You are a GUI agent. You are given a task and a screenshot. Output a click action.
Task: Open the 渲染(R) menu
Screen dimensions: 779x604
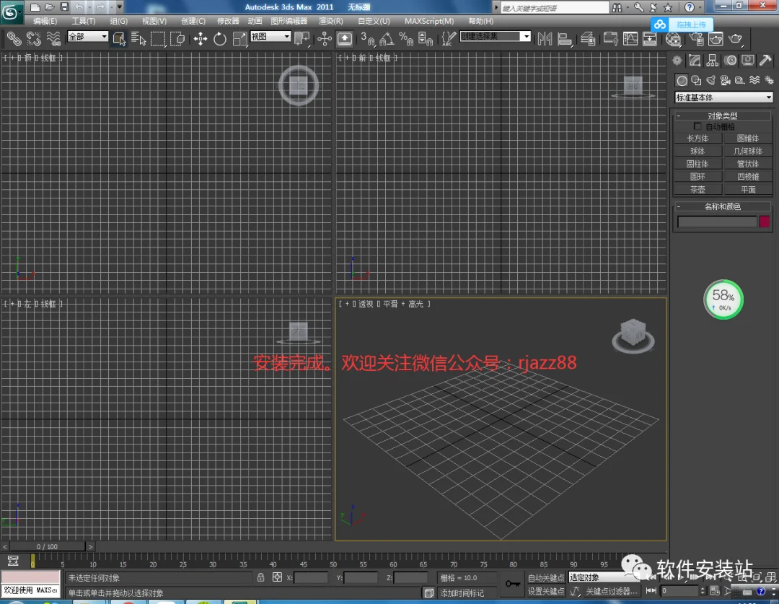click(331, 21)
